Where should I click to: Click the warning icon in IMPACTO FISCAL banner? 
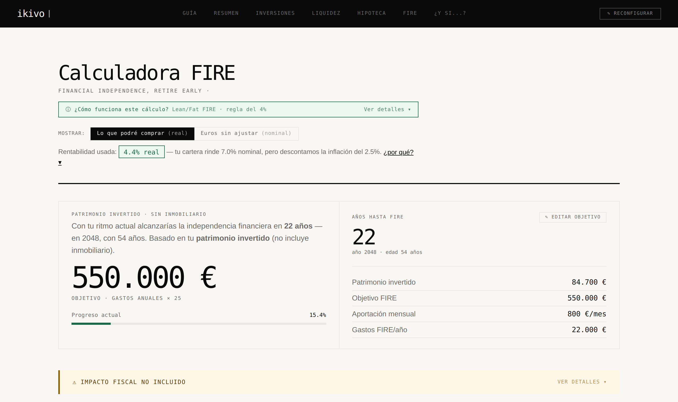coord(74,382)
